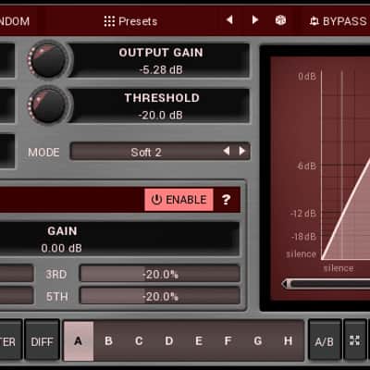The image size is (370, 370).
Task: Click the Threshold knob
Action: coord(48,105)
